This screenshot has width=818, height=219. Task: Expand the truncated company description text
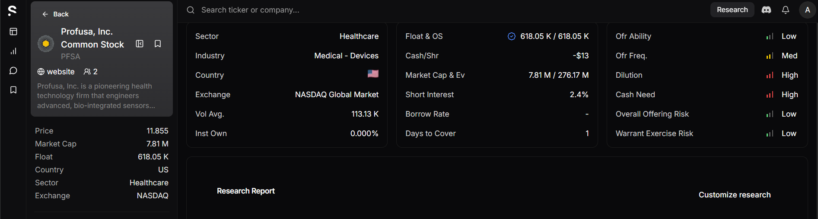96,96
